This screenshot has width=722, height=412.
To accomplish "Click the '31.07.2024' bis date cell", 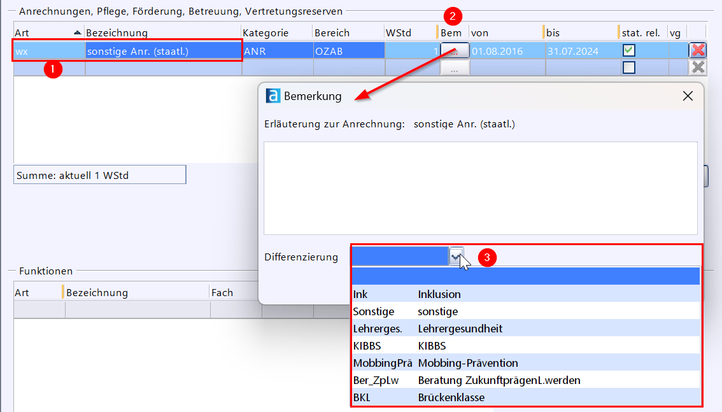I will pos(583,51).
